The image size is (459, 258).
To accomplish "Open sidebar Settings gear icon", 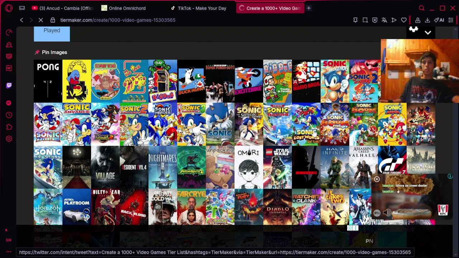I will click(9, 139).
